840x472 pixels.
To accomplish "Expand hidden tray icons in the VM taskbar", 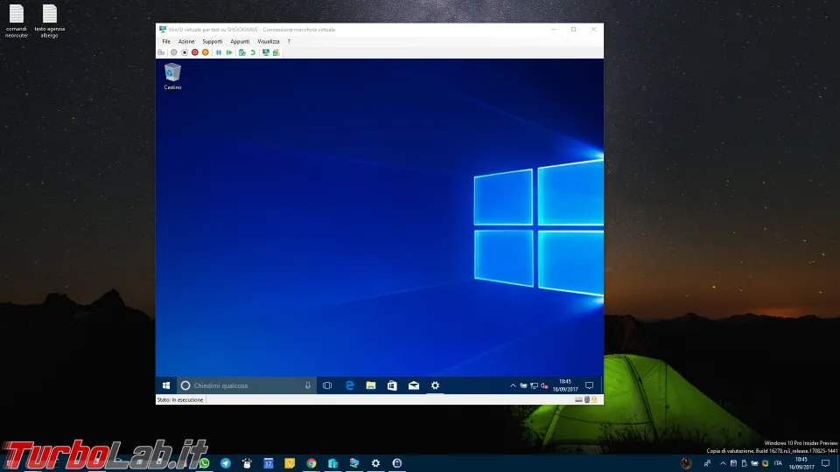I will 513,385.
